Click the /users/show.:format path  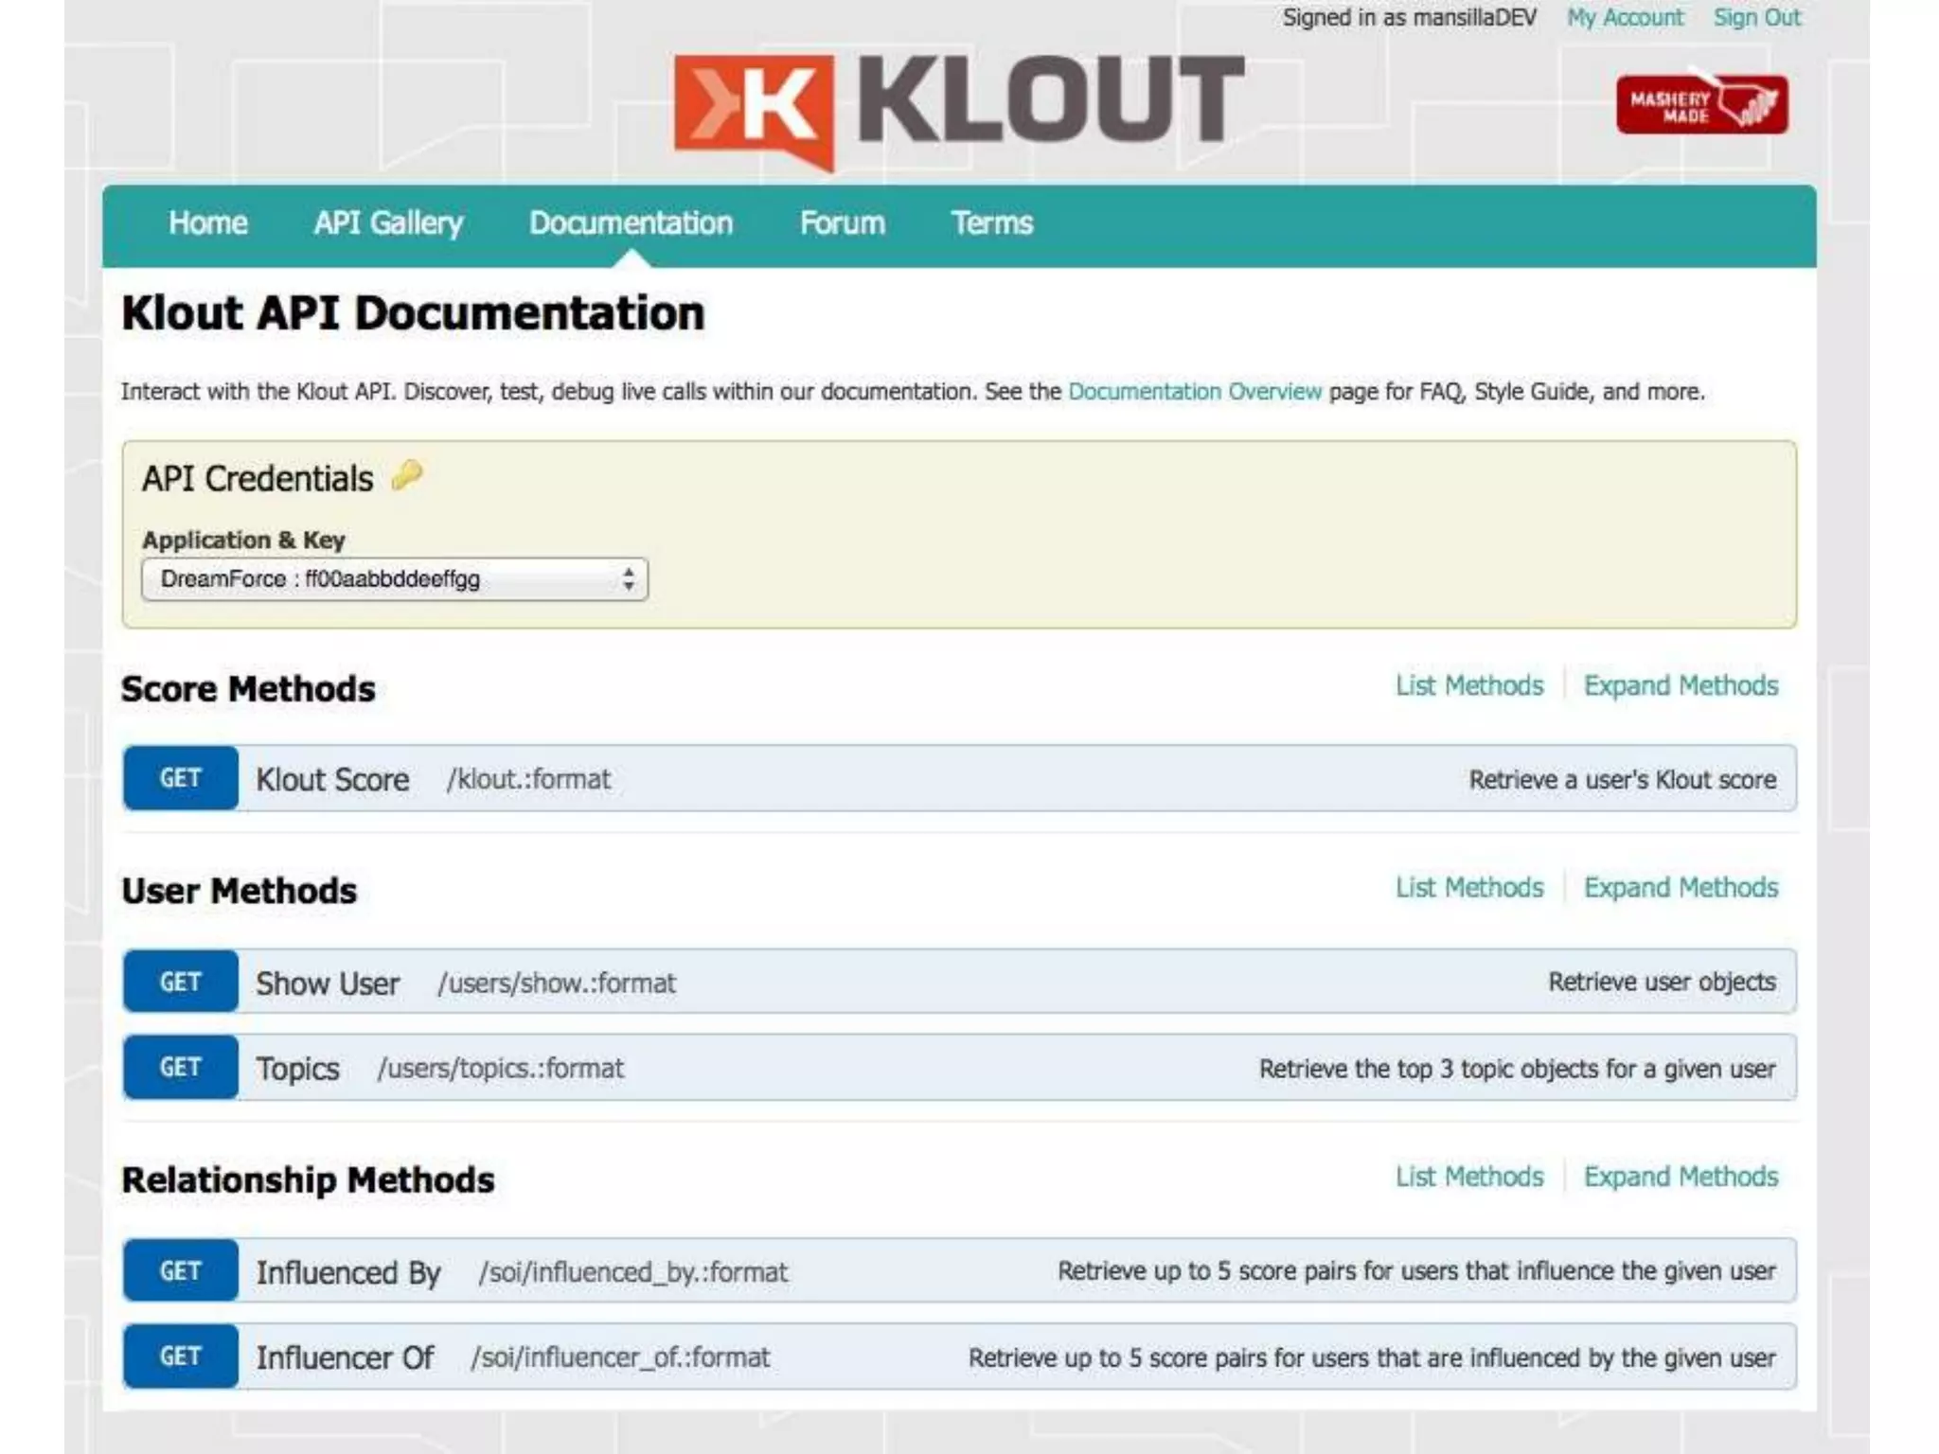pos(557,983)
